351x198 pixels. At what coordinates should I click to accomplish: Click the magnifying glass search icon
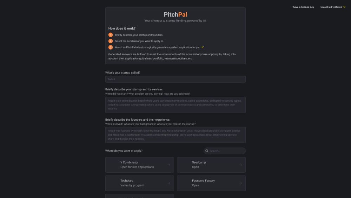click(207, 151)
